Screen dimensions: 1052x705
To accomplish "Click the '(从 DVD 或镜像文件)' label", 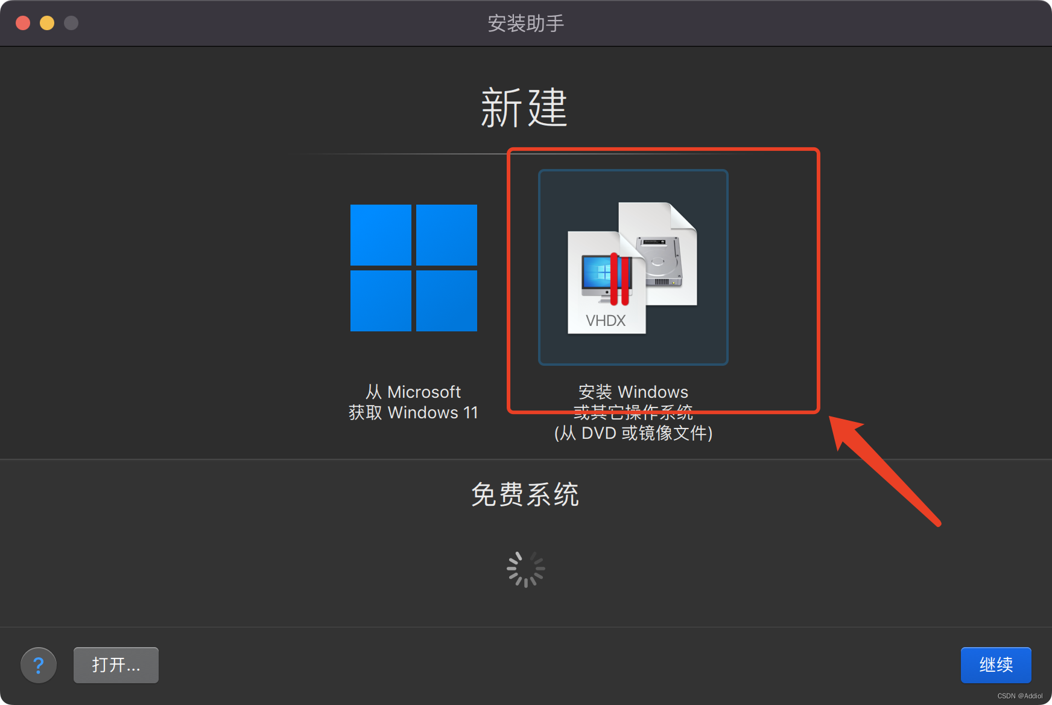I will pyautogui.click(x=633, y=433).
